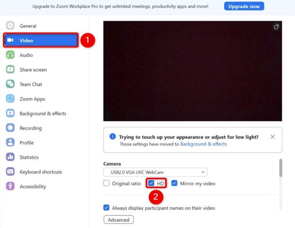Select the Keyboard shortcuts icon

10,172
